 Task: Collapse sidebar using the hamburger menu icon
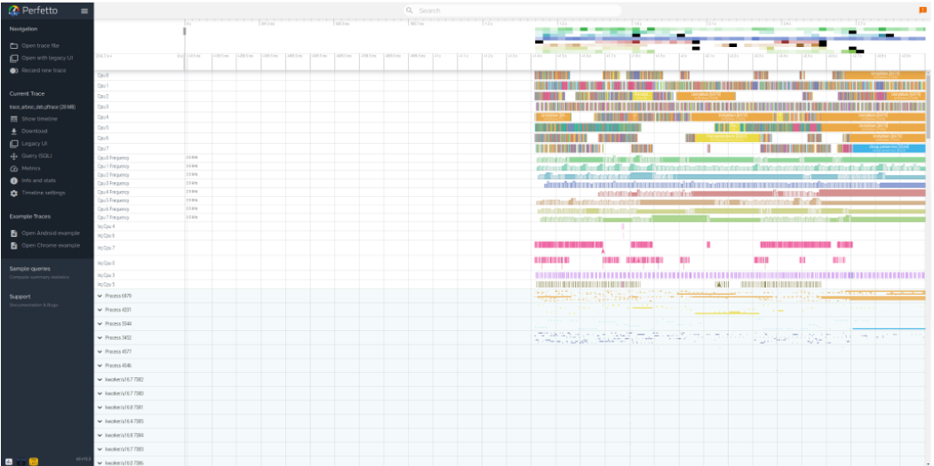click(x=84, y=11)
